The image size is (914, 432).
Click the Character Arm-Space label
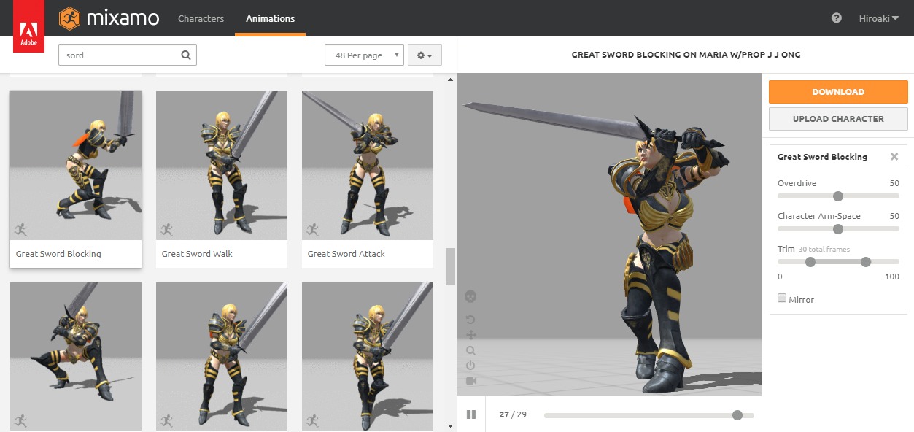[x=819, y=216]
